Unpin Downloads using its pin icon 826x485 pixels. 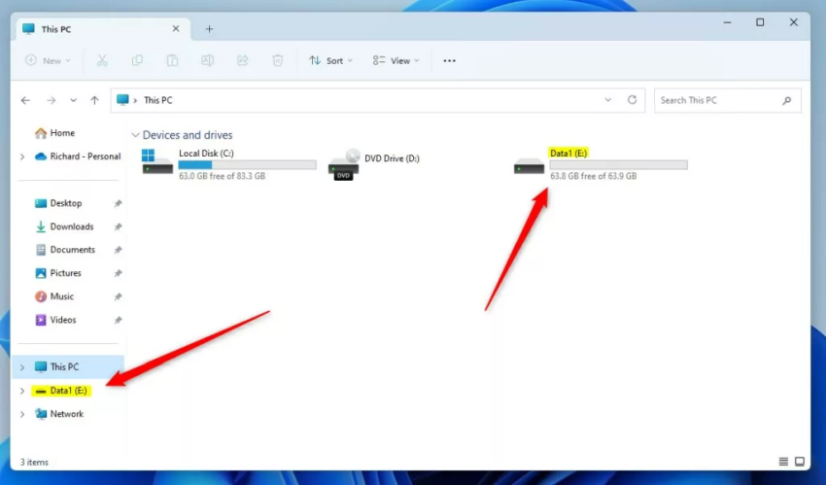coord(118,227)
